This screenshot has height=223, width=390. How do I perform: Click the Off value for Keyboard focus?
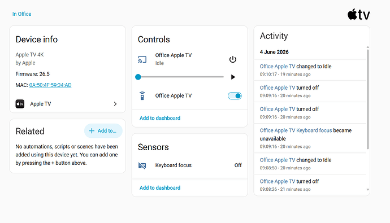(238, 165)
